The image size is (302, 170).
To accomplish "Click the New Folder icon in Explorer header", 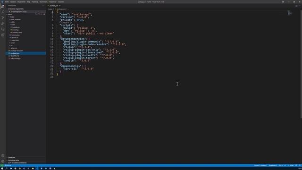I will pos(39,14).
